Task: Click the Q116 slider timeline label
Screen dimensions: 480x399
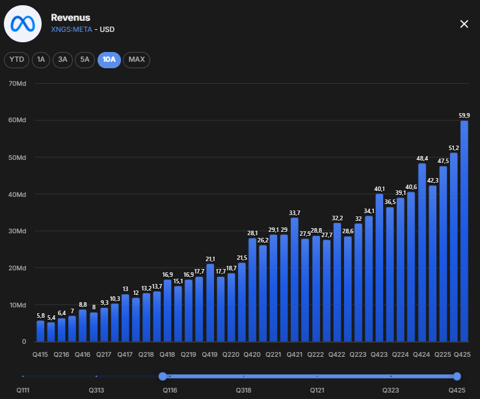Action: [x=170, y=391]
